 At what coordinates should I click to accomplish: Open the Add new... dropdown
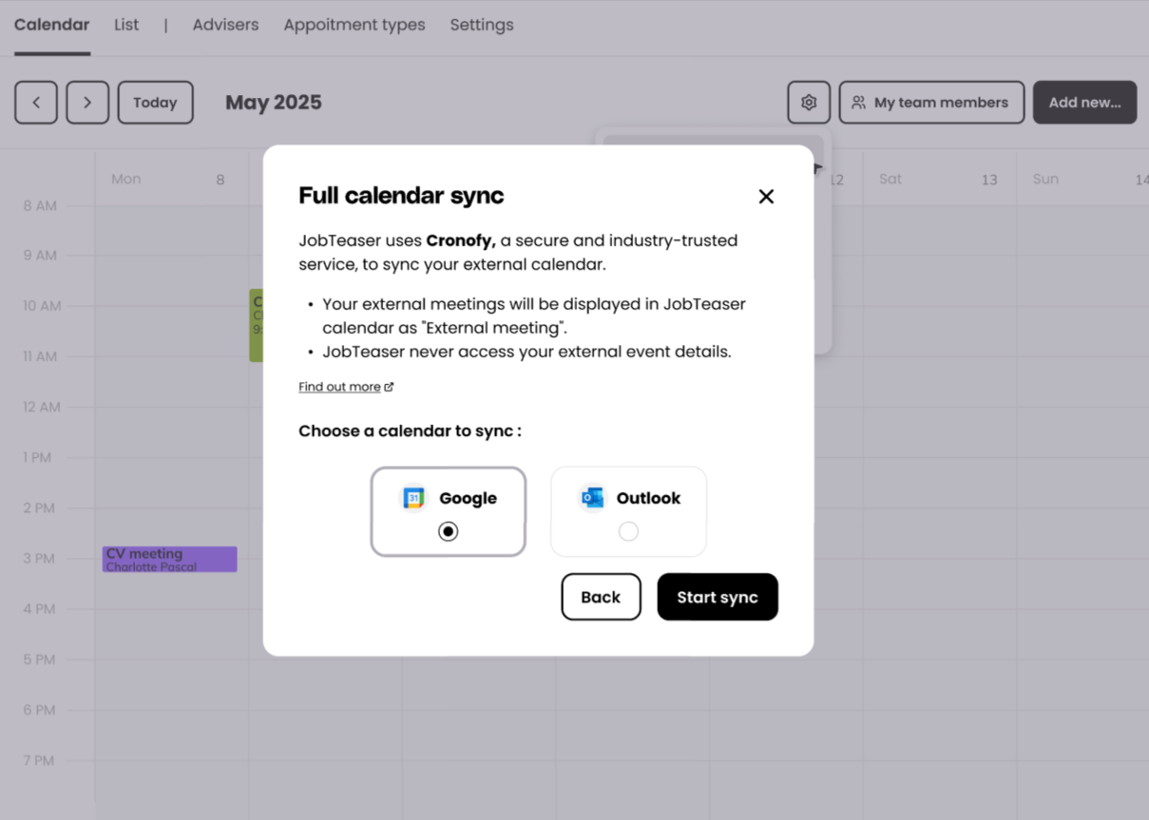click(x=1084, y=103)
